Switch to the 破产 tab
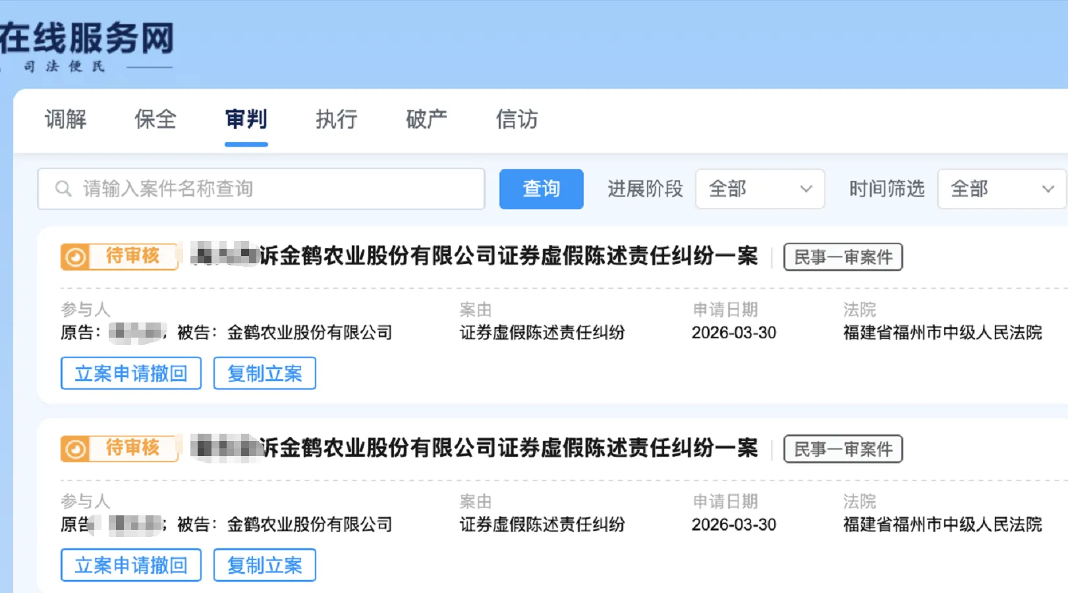This screenshot has height=593, width=1068. coord(426,120)
